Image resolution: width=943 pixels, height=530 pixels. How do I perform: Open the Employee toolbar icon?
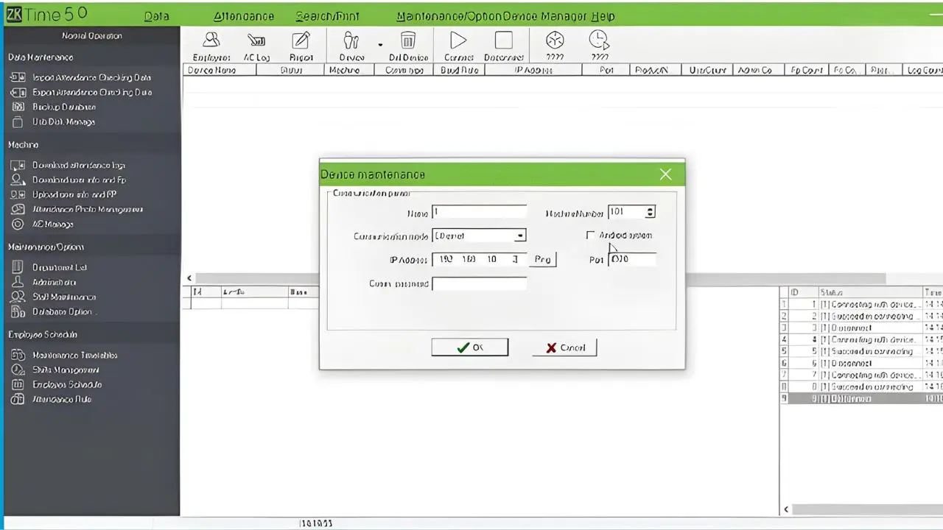tap(211, 40)
